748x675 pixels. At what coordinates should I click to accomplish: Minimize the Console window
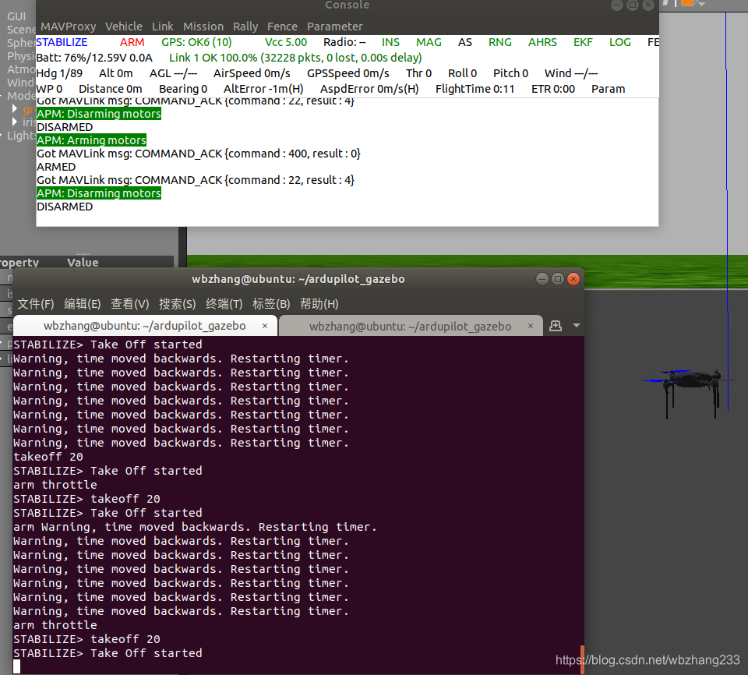click(x=617, y=5)
